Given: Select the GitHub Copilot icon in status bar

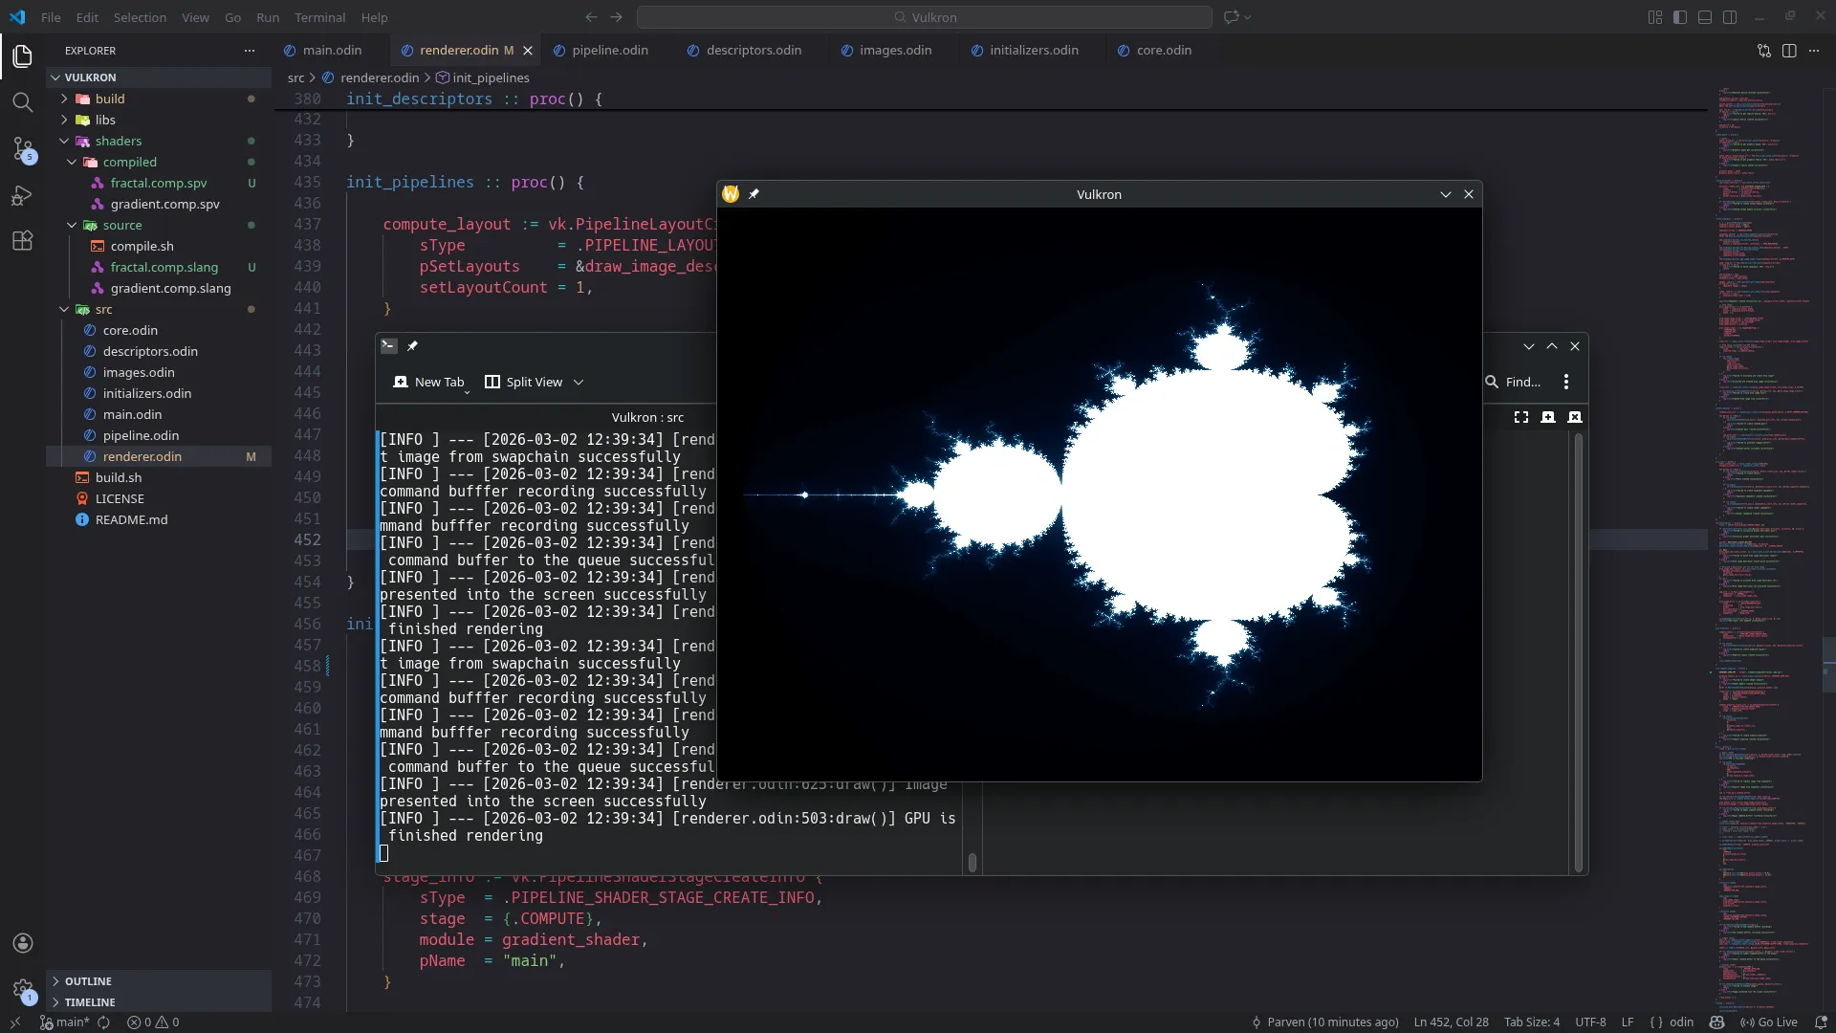Looking at the screenshot, I should pyautogui.click(x=1718, y=1022).
